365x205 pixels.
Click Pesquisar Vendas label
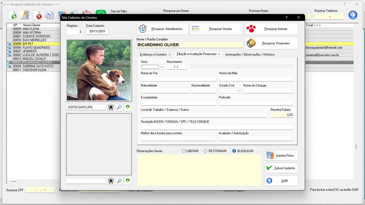click(x=220, y=29)
